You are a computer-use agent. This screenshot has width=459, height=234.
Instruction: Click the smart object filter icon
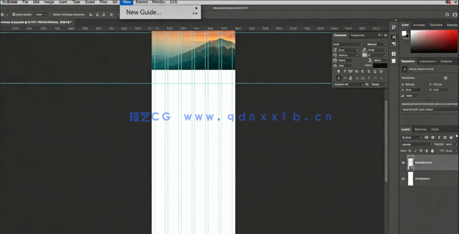click(451, 138)
